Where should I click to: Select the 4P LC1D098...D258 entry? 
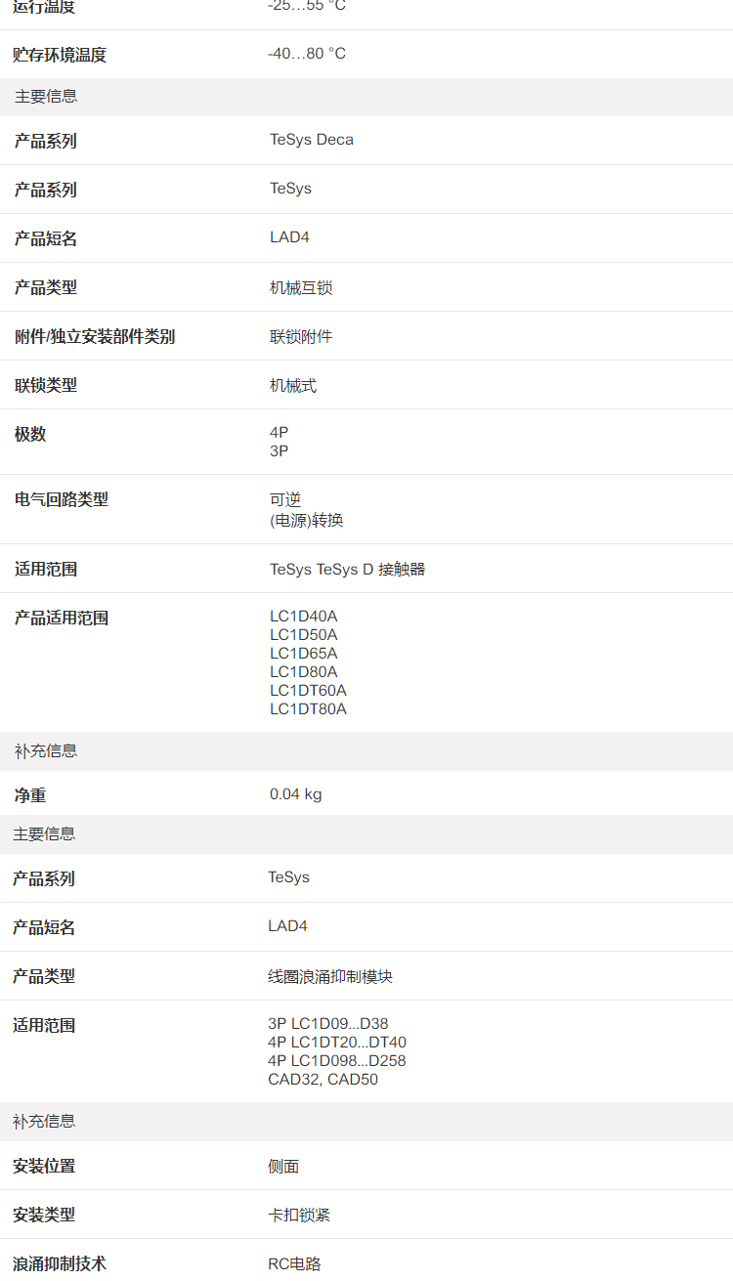pos(337,1061)
